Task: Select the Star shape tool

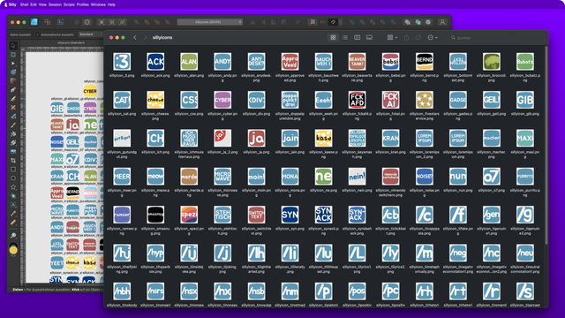Action: [13, 186]
